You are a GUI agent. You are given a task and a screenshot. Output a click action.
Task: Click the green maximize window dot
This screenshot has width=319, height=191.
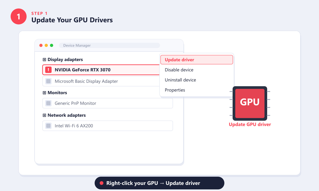click(x=52, y=45)
